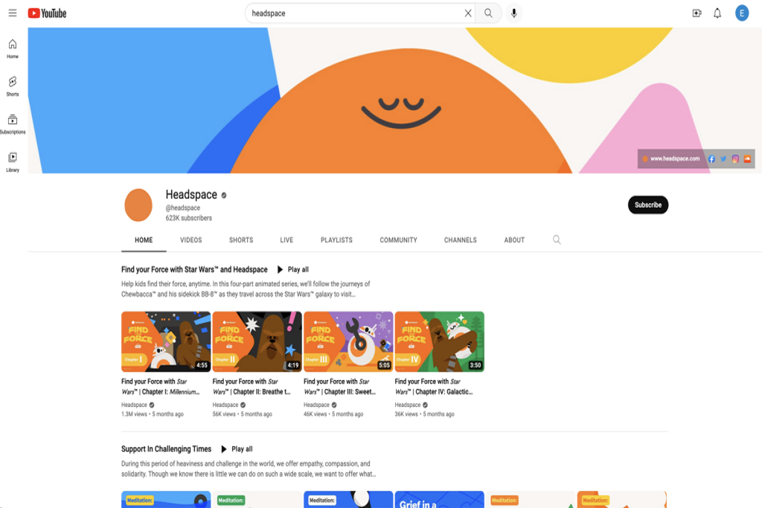Click the YouTube logo
This screenshot has width=762, height=508.
pyautogui.click(x=47, y=13)
